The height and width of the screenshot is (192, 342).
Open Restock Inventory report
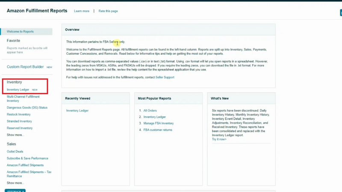[x=18, y=114]
